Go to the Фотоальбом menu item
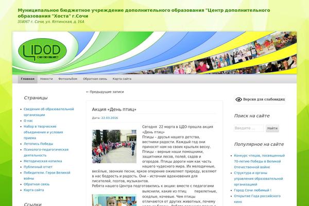 pyautogui.click(x=68, y=79)
